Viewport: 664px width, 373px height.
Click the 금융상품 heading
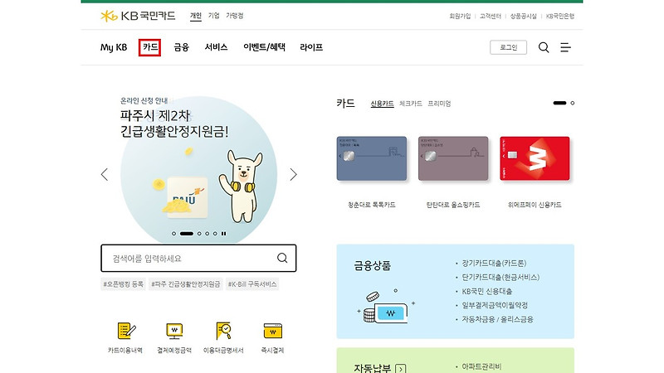tap(372, 265)
